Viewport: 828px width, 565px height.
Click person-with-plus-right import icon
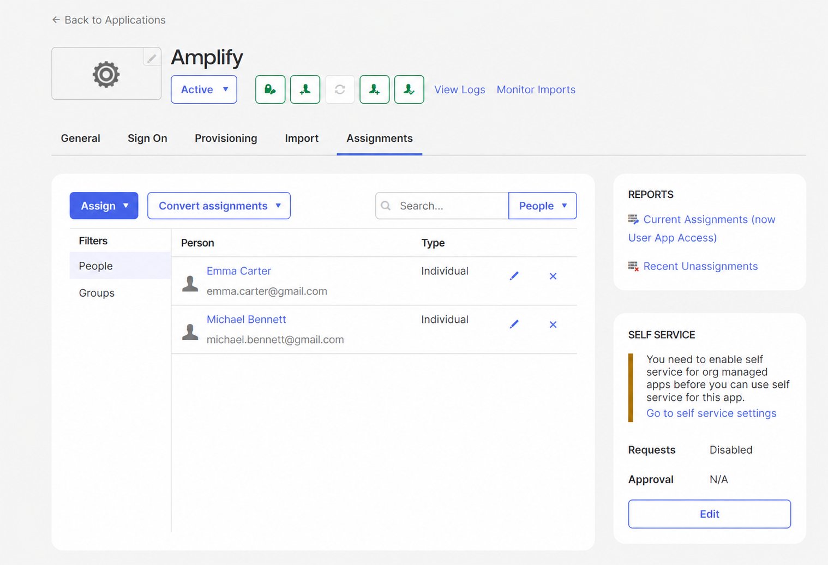click(x=375, y=89)
